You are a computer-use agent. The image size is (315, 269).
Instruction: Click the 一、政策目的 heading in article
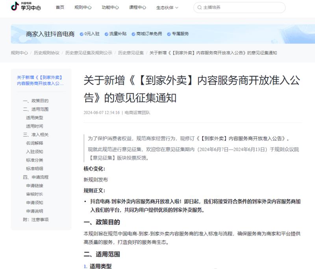pos(102,222)
